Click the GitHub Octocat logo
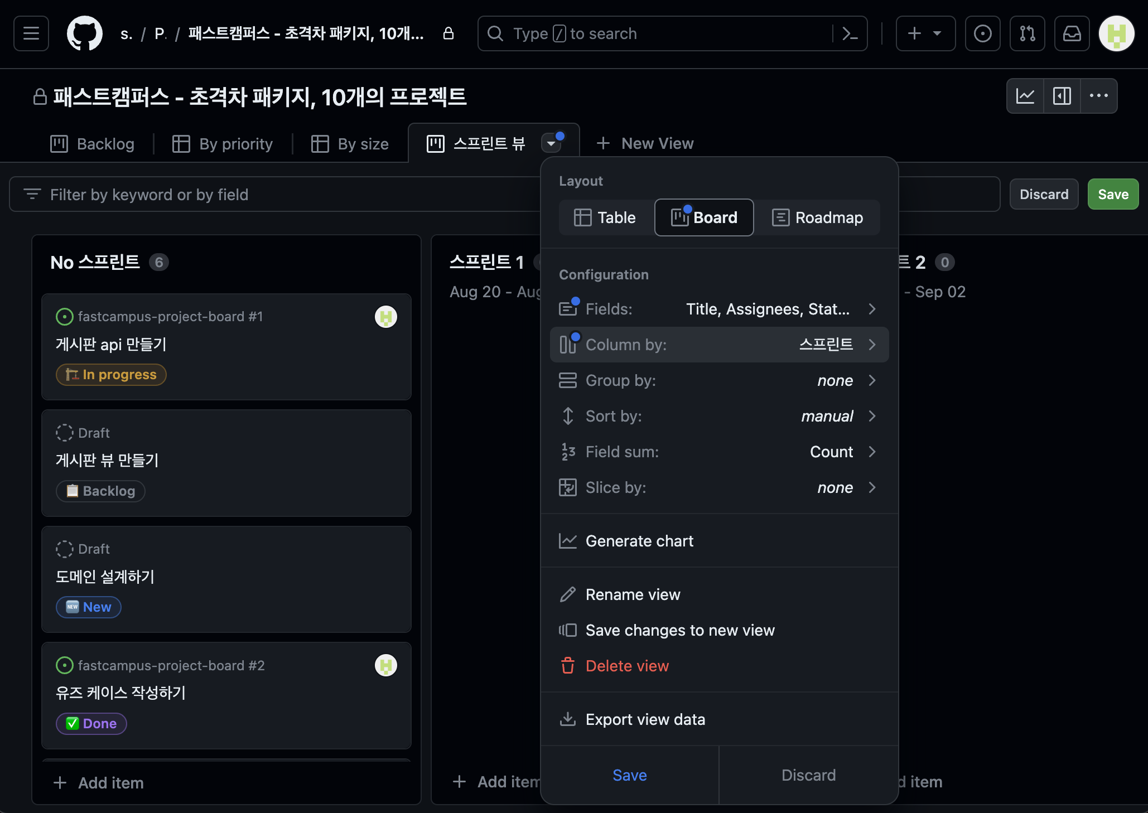 pyautogui.click(x=85, y=33)
